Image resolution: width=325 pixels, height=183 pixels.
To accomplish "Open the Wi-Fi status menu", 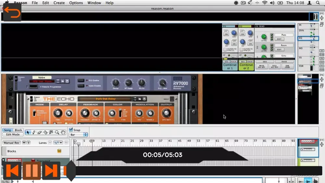I will (265, 3).
